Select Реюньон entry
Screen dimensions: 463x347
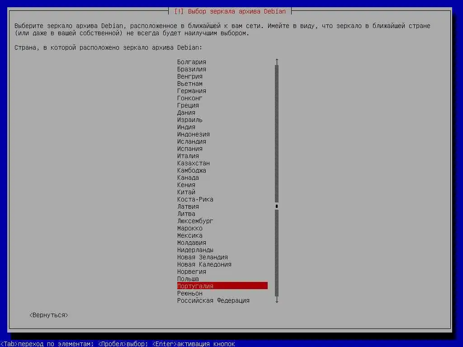pyautogui.click(x=190, y=293)
